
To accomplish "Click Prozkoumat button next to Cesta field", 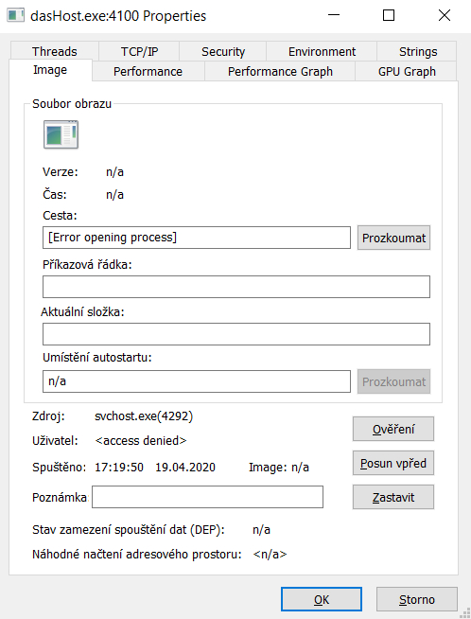I will [393, 238].
